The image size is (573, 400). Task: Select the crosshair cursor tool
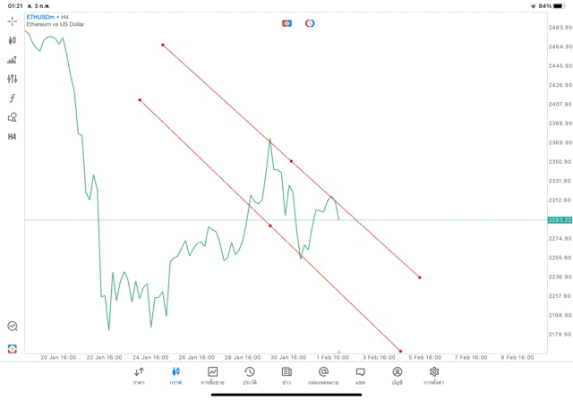[13, 21]
